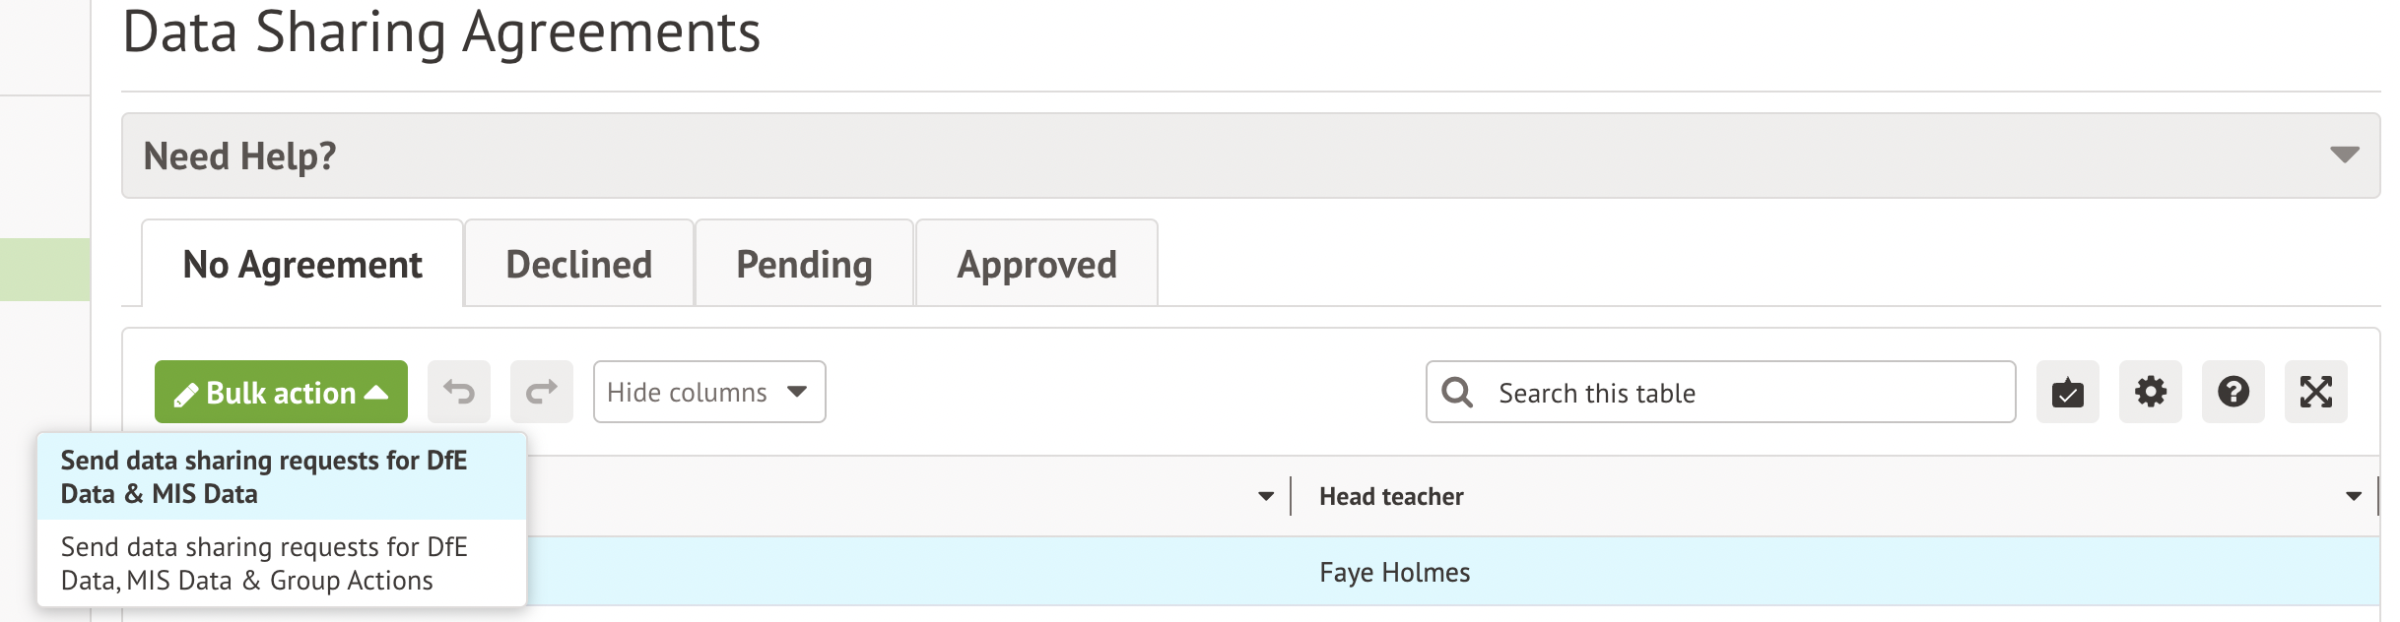Switch to the Declined tab
This screenshot has width=2400, height=622.
579,265
